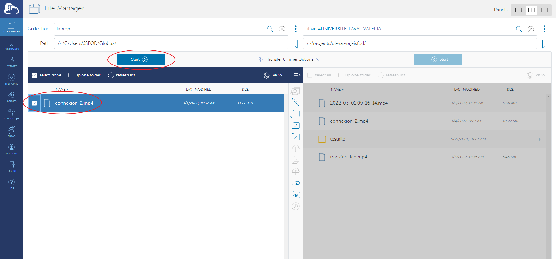The width and height of the screenshot is (556, 259).
Task: Open Help in sidebar
Action: pyautogui.click(x=12, y=184)
